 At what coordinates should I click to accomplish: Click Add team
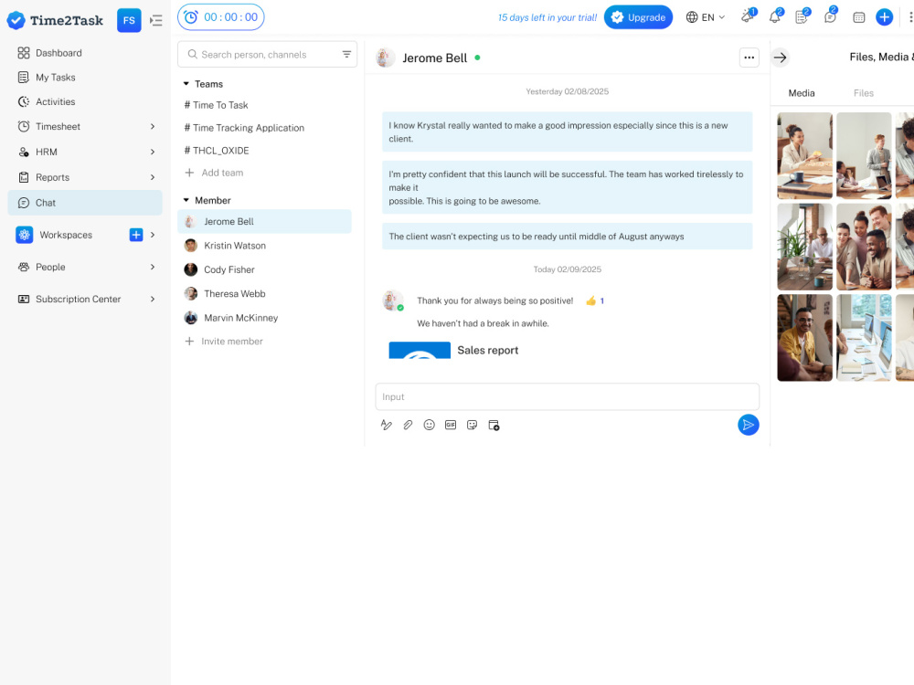[x=214, y=173]
